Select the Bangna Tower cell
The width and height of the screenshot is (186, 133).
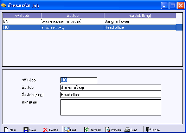pos(140,21)
